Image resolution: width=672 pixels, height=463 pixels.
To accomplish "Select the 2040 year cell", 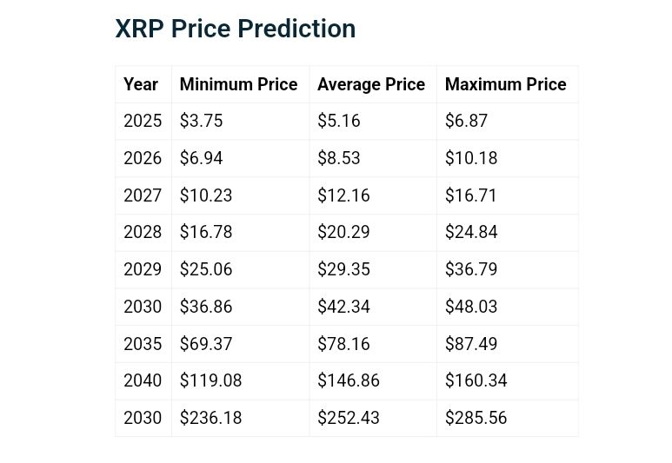I will pyautogui.click(x=143, y=380).
